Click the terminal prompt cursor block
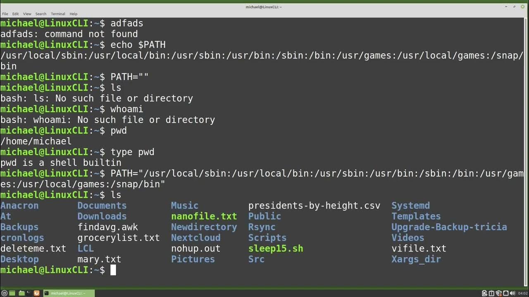529x297 pixels. (x=113, y=270)
